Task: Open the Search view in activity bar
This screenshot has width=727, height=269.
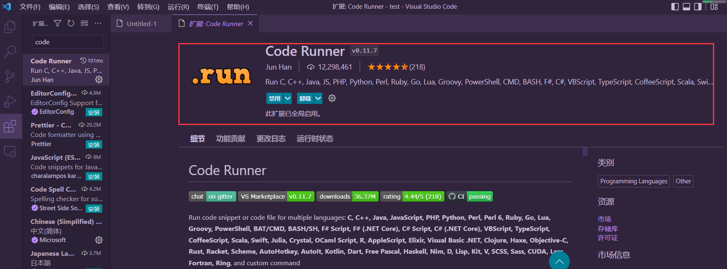Action: pyautogui.click(x=10, y=52)
